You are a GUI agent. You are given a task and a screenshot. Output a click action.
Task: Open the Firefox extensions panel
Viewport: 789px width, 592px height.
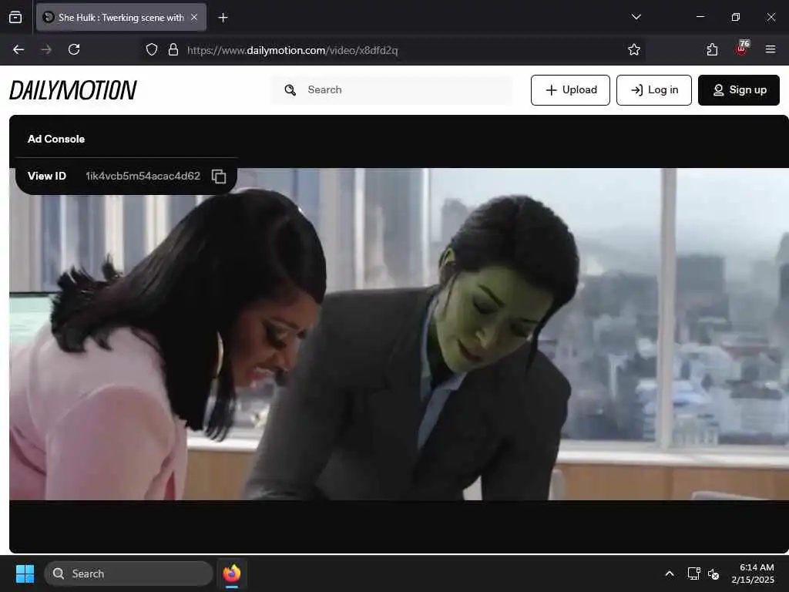point(712,49)
